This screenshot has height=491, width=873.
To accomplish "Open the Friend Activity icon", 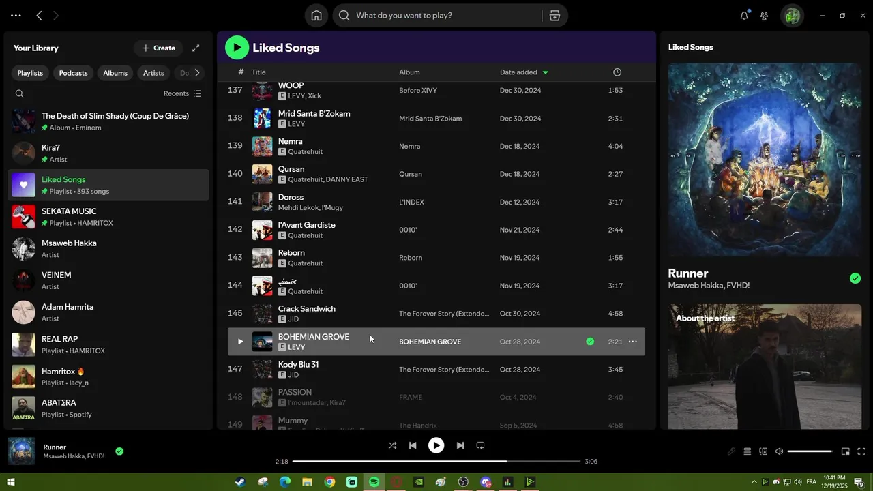I will tap(765, 16).
